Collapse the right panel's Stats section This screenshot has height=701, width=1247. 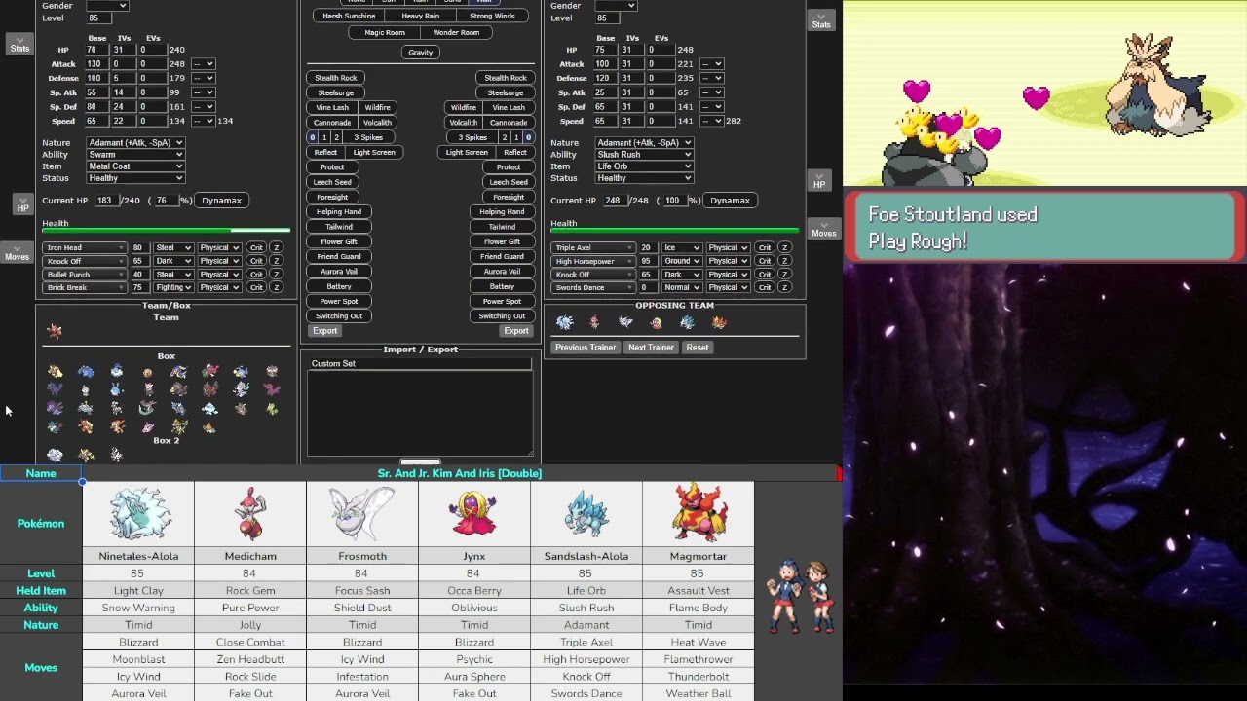(x=821, y=21)
